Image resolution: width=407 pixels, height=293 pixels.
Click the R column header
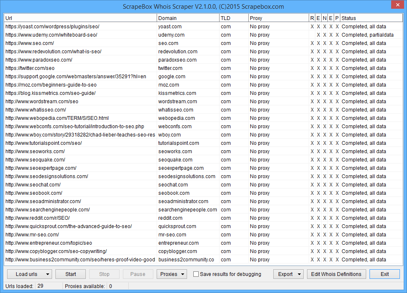(312, 18)
